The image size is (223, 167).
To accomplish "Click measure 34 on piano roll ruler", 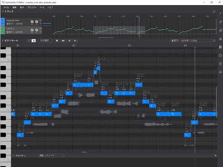I will tap(185, 45).
